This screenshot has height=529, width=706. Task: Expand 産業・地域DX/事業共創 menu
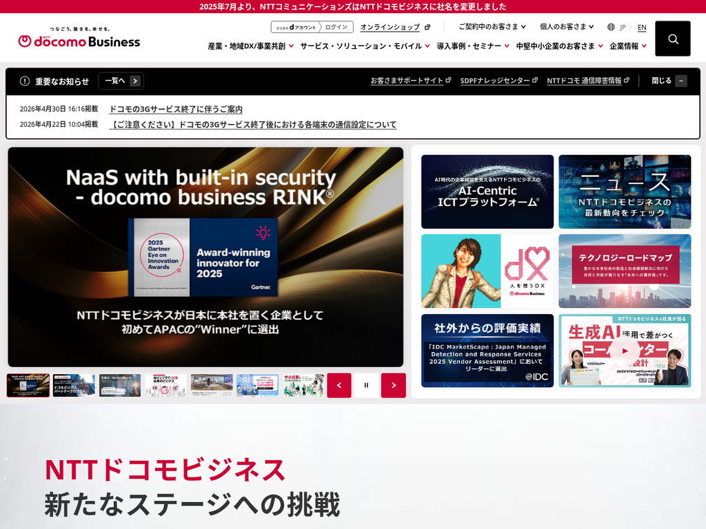250,46
